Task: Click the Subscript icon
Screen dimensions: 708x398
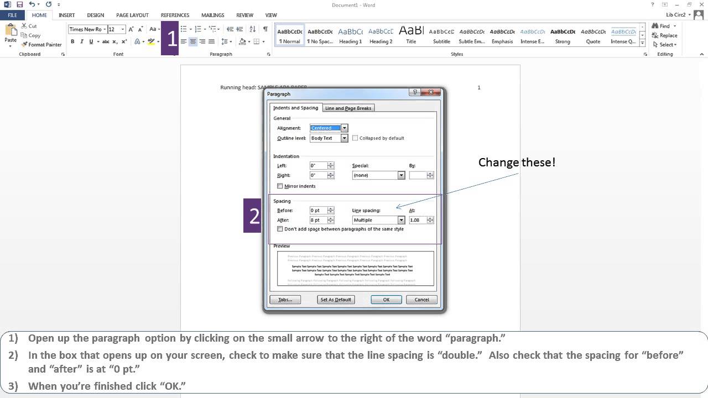Action: click(114, 41)
